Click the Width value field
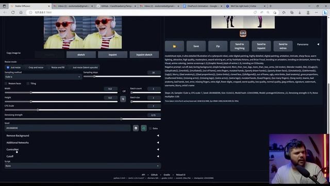 pos(110,89)
